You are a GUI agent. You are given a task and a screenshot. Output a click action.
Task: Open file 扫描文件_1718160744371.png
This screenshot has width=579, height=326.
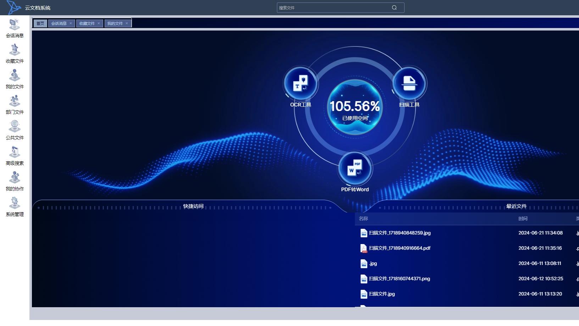[x=399, y=279]
